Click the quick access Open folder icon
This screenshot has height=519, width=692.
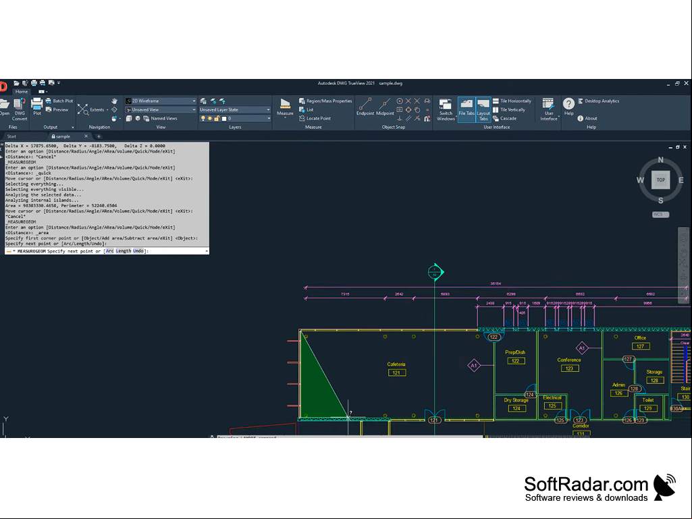(16, 83)
